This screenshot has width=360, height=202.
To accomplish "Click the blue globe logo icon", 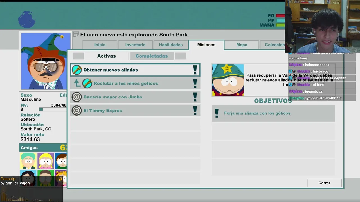I will pos(27,20).
